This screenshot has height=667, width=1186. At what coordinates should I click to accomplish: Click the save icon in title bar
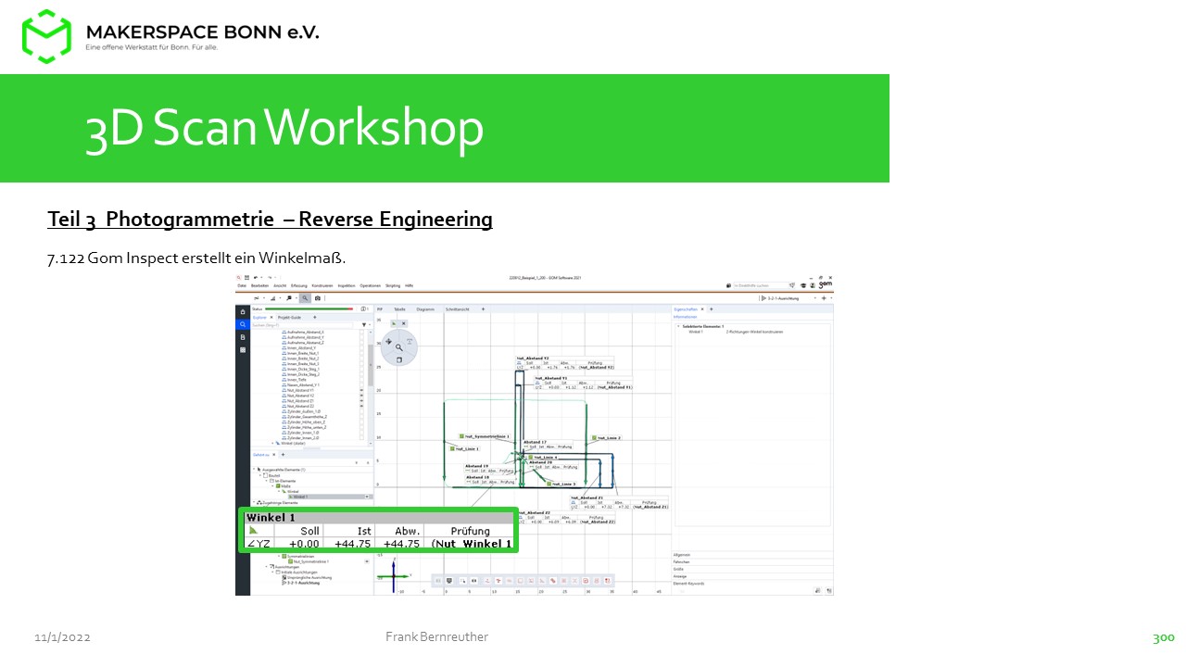click(x=246, y=277)
